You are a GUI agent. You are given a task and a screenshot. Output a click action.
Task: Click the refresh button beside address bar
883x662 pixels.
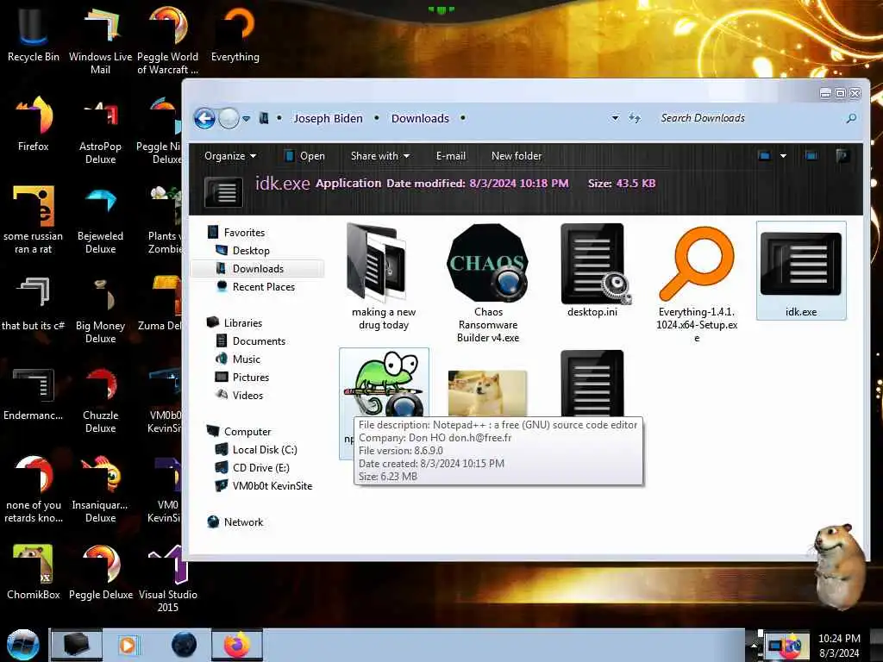coord(634,117)
